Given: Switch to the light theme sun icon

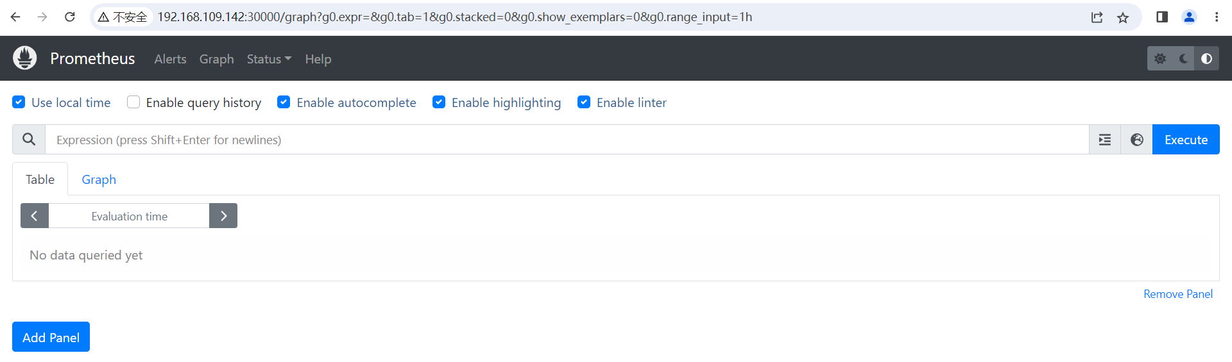Looking at the screenshot, I should (x=1160, y=59).
